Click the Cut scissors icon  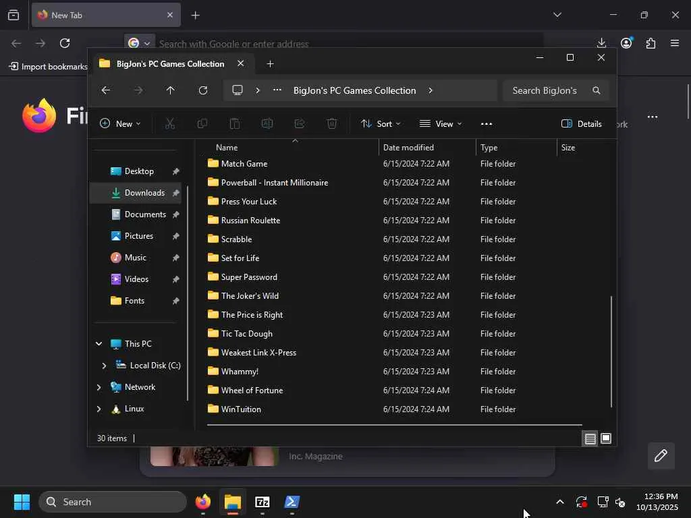tap(169, 124)
